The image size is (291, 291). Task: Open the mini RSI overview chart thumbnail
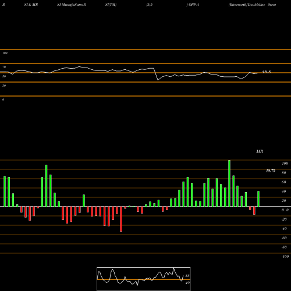(x=144, y=279)
